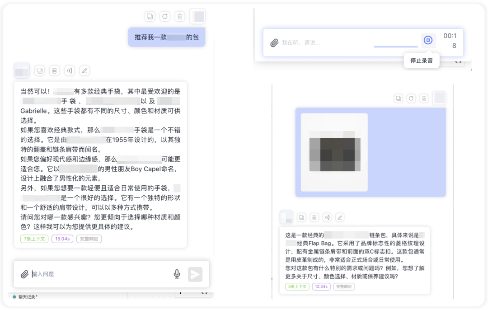Send the message with arrow button
Image resolution: width=488 pixels, height=310 pixels.
coord(195,274)
